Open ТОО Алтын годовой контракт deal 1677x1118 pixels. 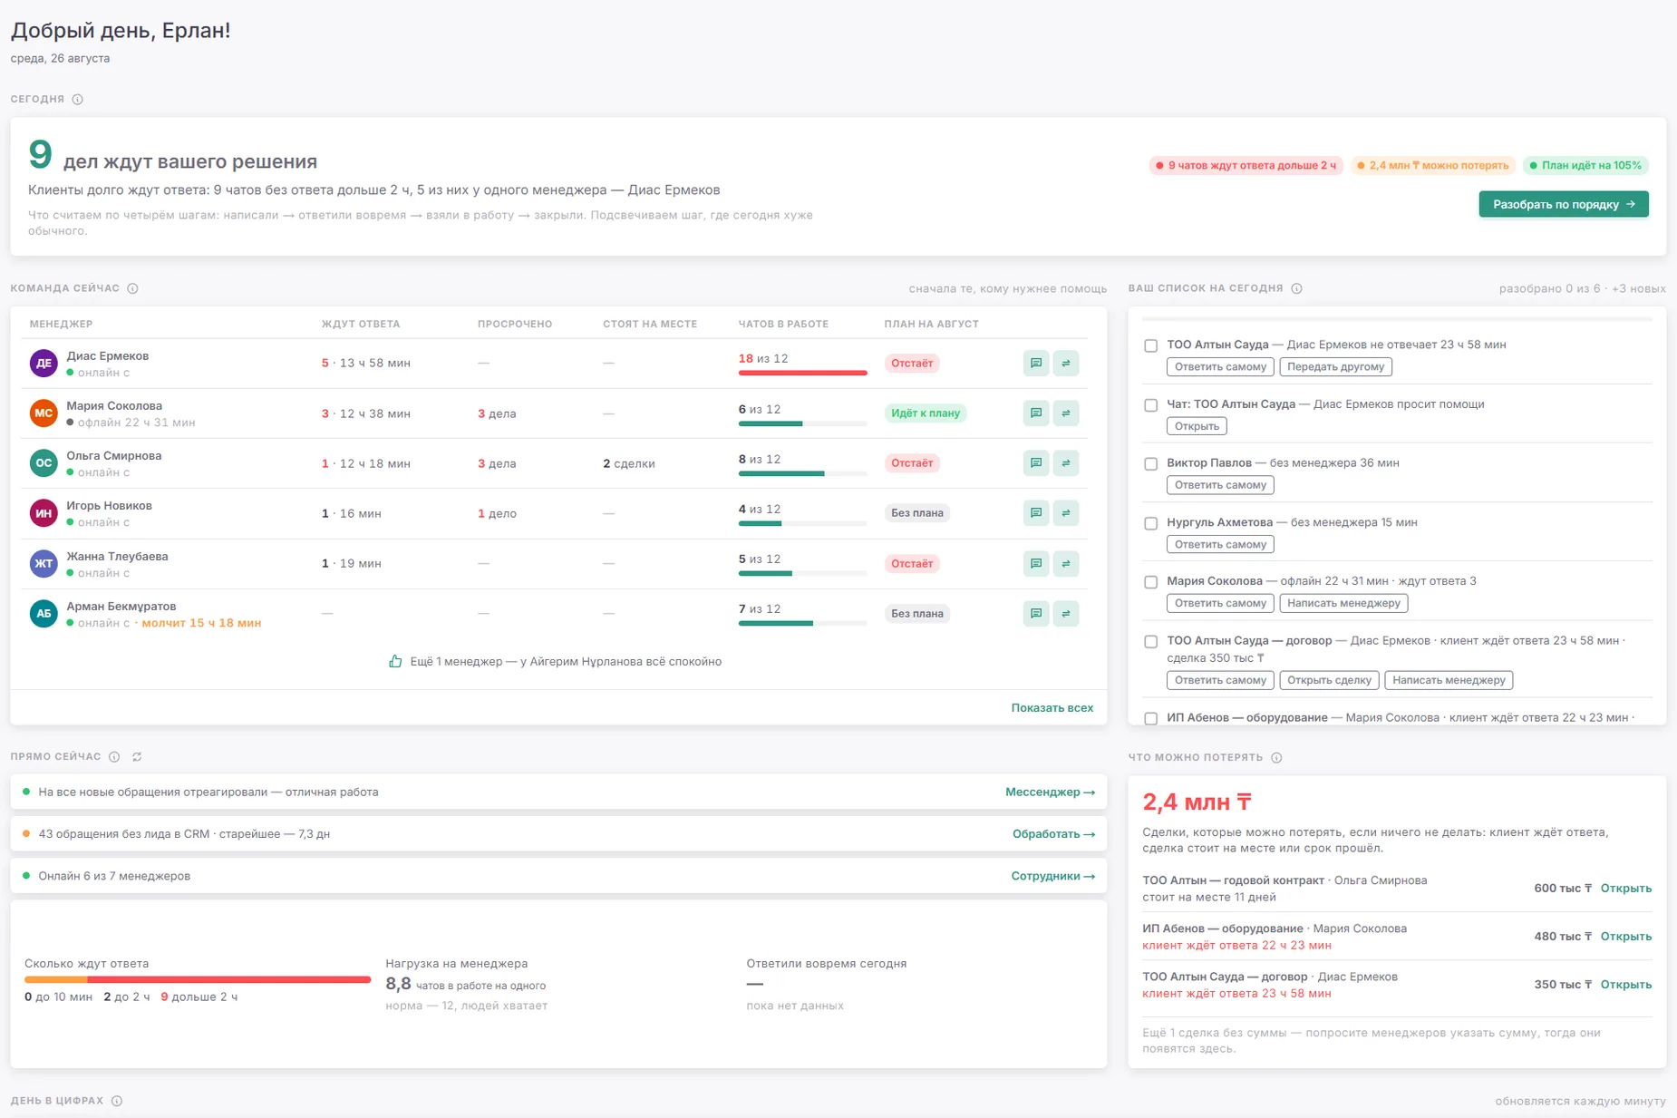click(x=1625, y=889)
